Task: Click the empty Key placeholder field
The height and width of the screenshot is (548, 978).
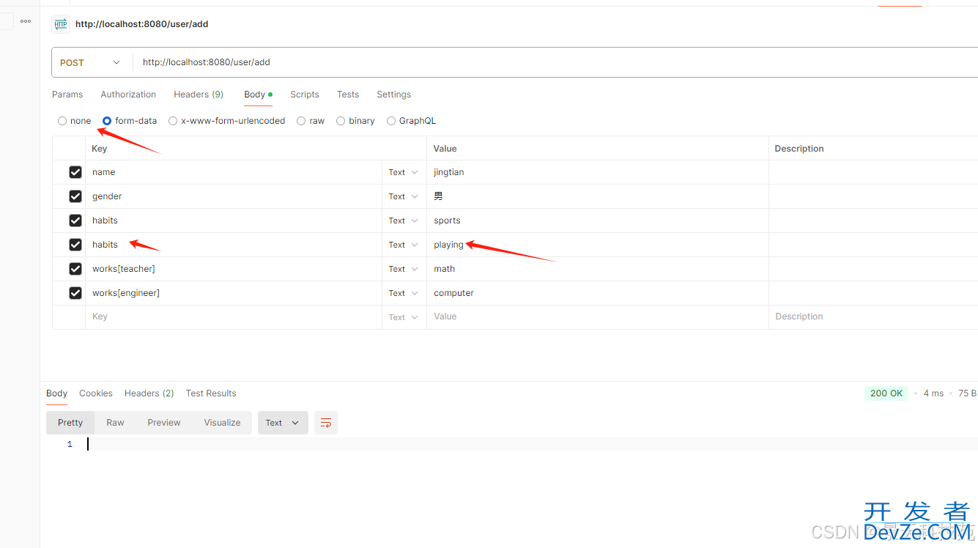Action: [234, 317]
